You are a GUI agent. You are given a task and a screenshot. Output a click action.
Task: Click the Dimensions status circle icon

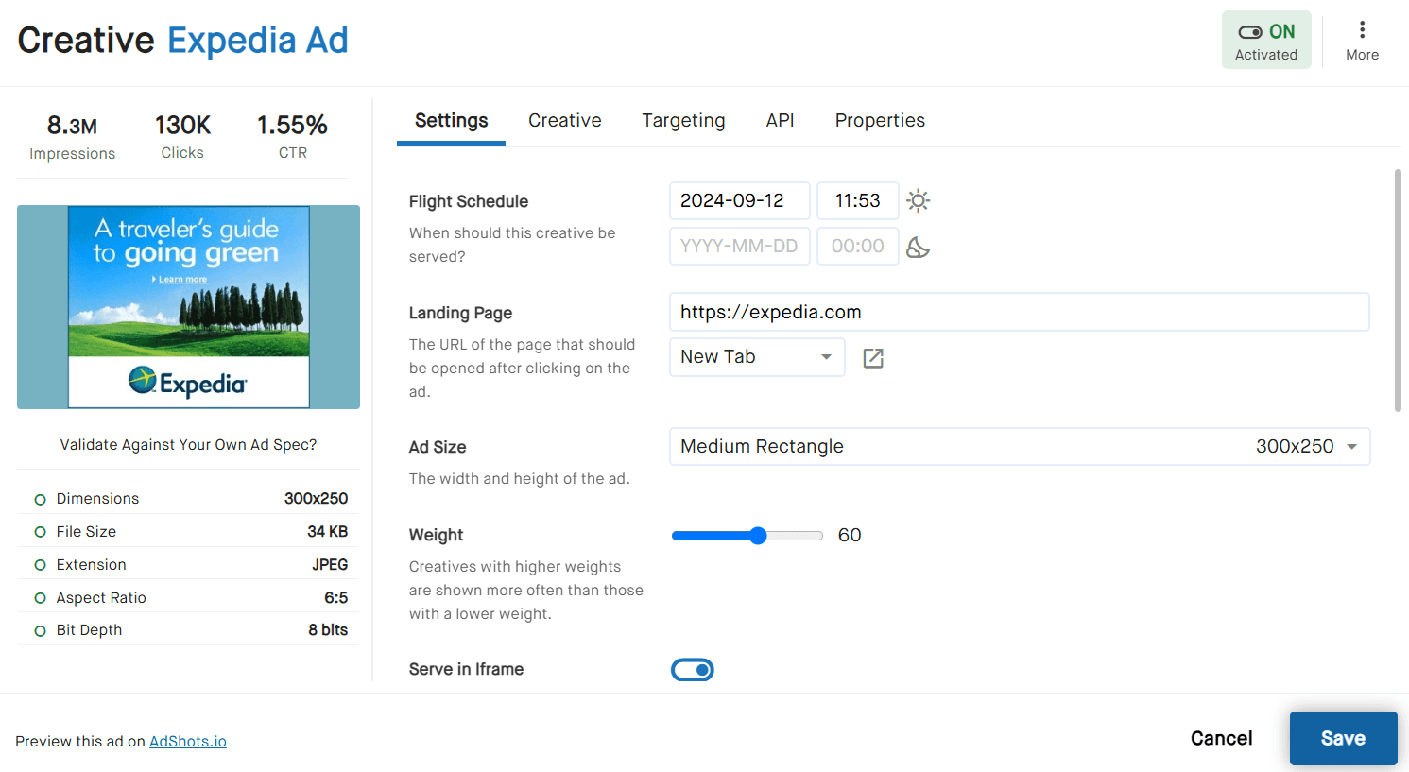click(x=40, y=499)
